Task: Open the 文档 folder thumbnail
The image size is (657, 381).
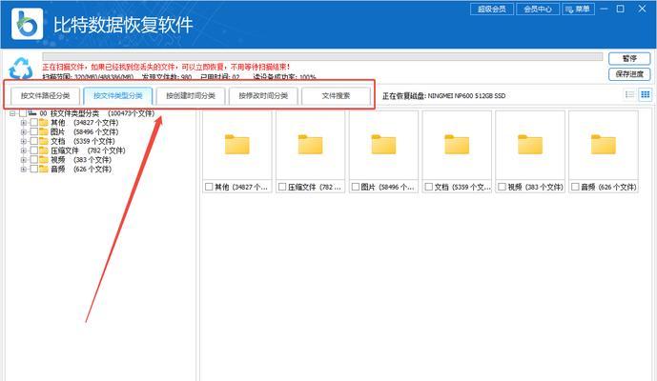Action: 457,145
